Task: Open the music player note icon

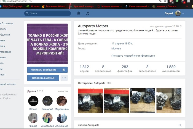Action: pos(88,13)
